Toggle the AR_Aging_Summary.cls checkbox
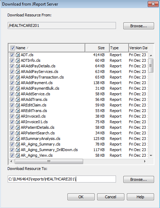The image size is (160, 208). click(x=12, y=144)
